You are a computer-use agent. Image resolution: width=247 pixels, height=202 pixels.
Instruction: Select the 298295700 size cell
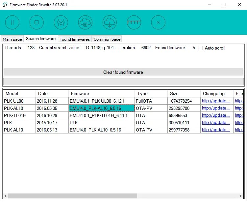(x=184, y=108)
